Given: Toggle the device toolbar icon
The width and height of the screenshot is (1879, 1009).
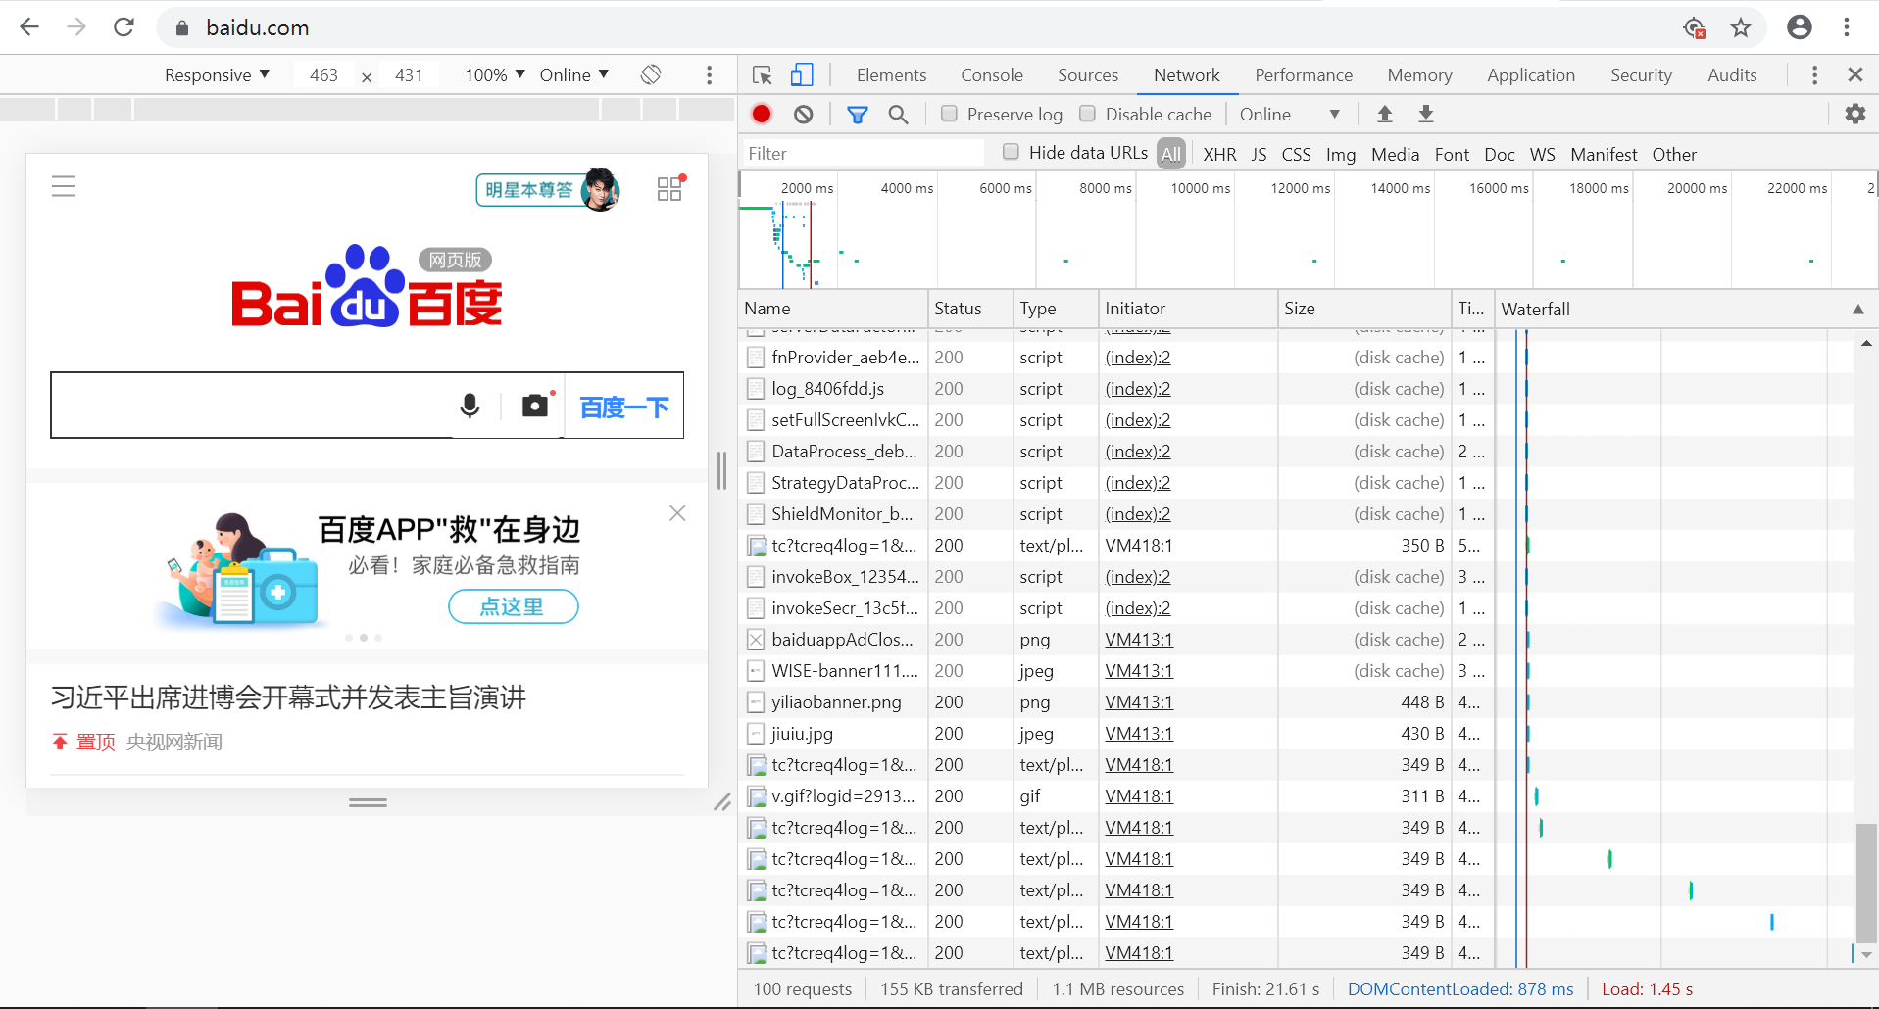Looking at the screenshot, I should [x=802, y=75].
